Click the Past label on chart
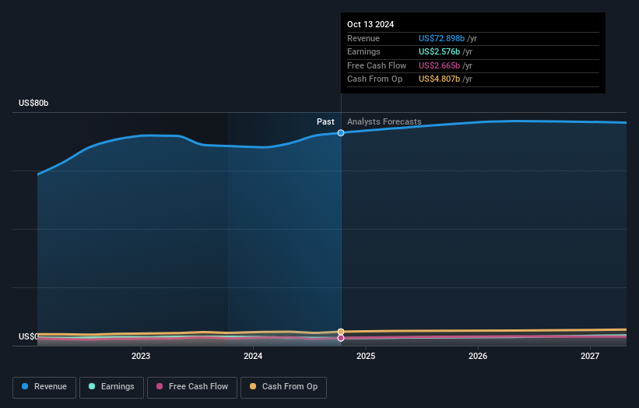Image resolution: width=639 pixels, height=408 pixels. 325,122
